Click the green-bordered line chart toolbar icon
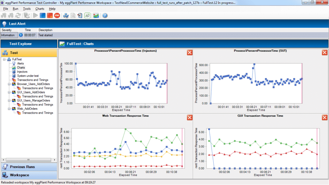Screen dimensions: 329x185 (x=87, y=15)
